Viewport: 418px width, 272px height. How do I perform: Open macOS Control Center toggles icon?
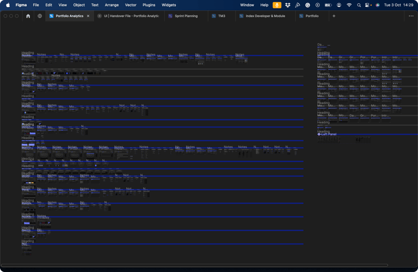[x=368, y=5]
